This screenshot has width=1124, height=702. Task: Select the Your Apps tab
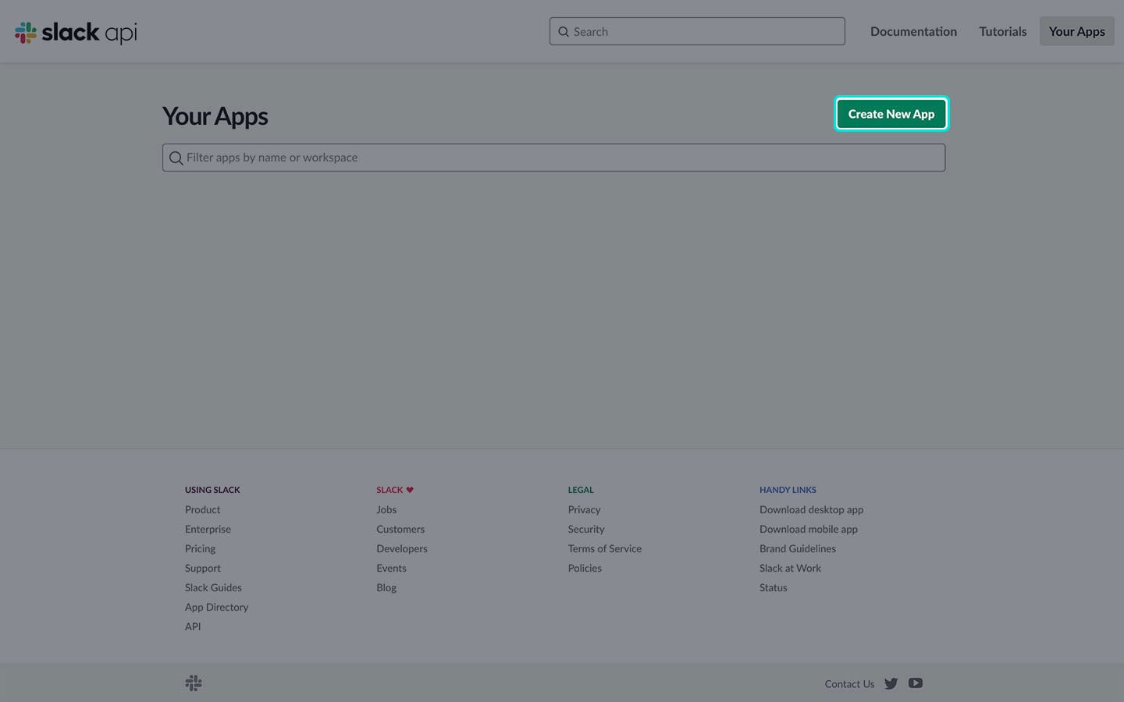click(x=1076, y=31)
